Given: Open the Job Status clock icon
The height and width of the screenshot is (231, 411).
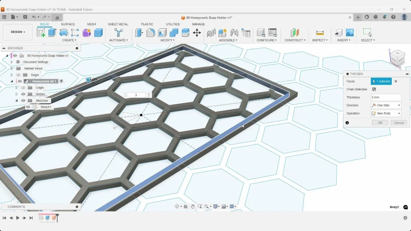Looking at the screenshot, I should click(376, 17).
